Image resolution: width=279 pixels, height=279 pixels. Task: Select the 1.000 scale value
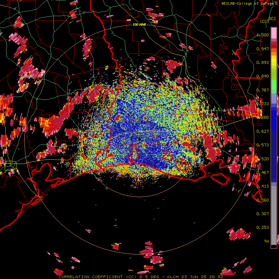point(263,35)
